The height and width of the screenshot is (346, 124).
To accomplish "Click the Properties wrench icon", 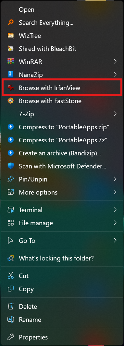I will click(10, 337).
